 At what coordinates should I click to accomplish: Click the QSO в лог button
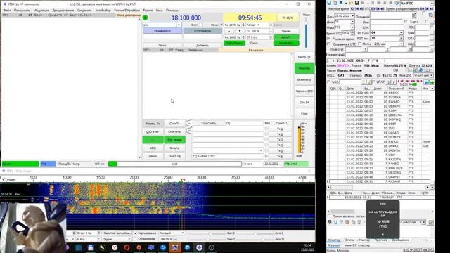click(x=153, y=131)
